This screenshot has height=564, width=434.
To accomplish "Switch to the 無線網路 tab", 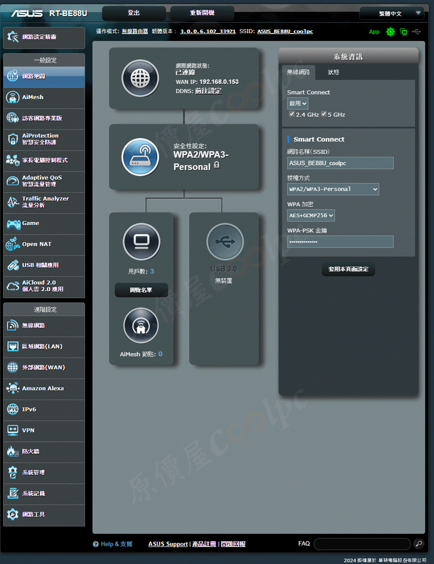I will pos(298,72).
